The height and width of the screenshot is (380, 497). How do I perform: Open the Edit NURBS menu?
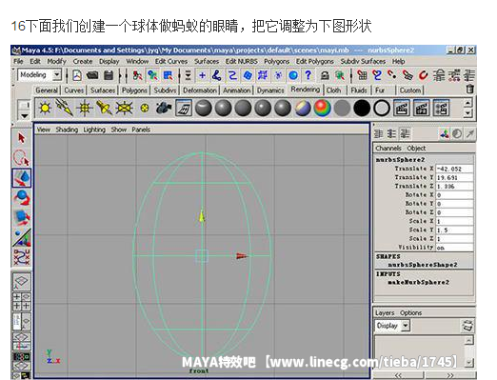pyautogui.click(x=242, y=61)
